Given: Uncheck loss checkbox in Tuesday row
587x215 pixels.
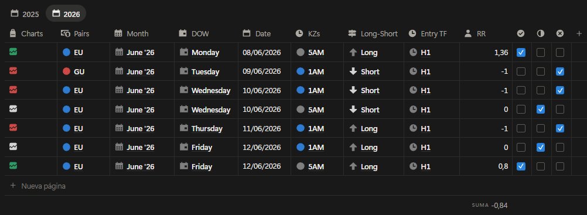Looking at the screenshot, I should pyautogui.click(x=560, y=71).
